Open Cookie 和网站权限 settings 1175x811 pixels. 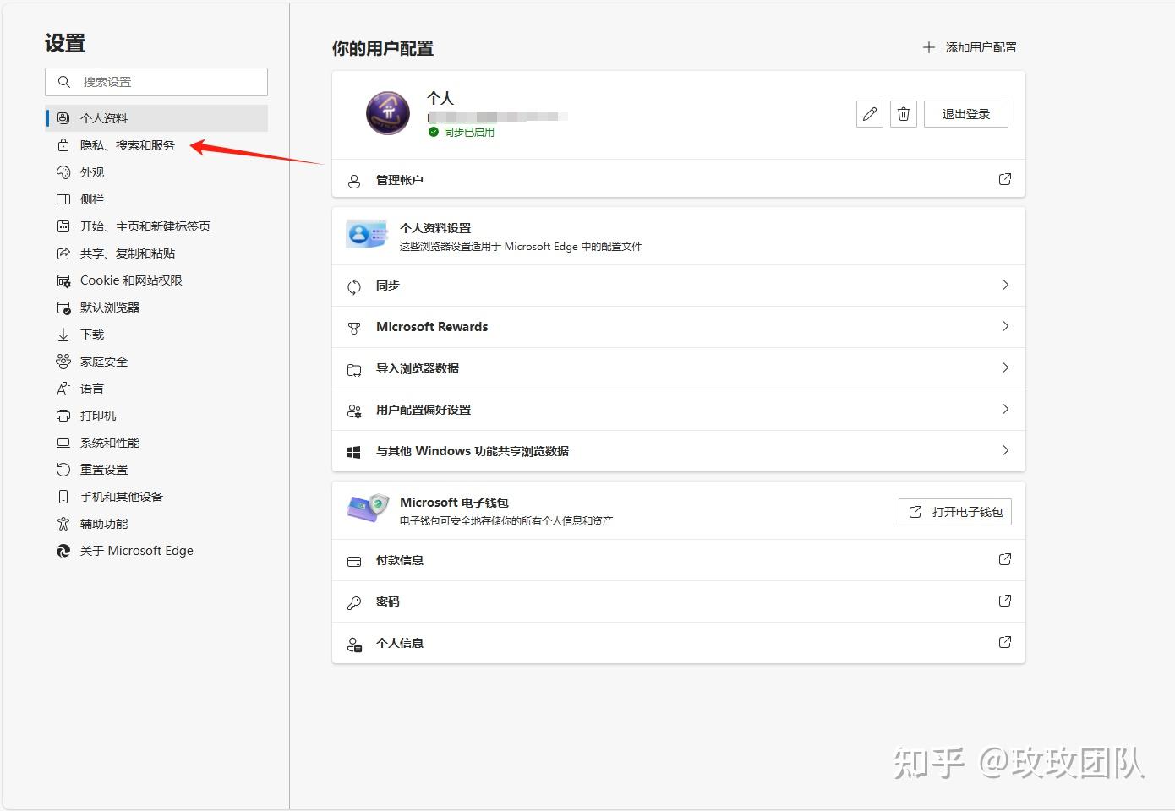pyautogui.click(x=130, y=280)
